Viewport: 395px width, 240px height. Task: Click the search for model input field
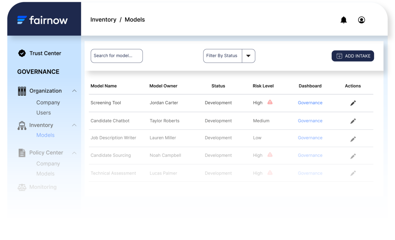point(116,56)
